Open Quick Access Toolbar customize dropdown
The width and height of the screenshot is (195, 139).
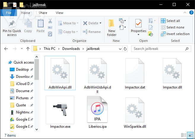coord(27,5)
